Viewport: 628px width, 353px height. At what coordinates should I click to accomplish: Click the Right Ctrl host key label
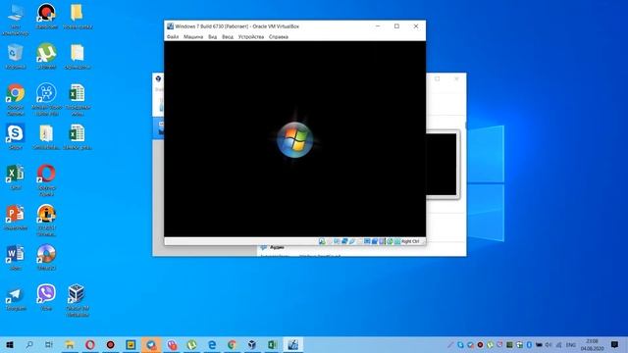(x=410, y=241)
